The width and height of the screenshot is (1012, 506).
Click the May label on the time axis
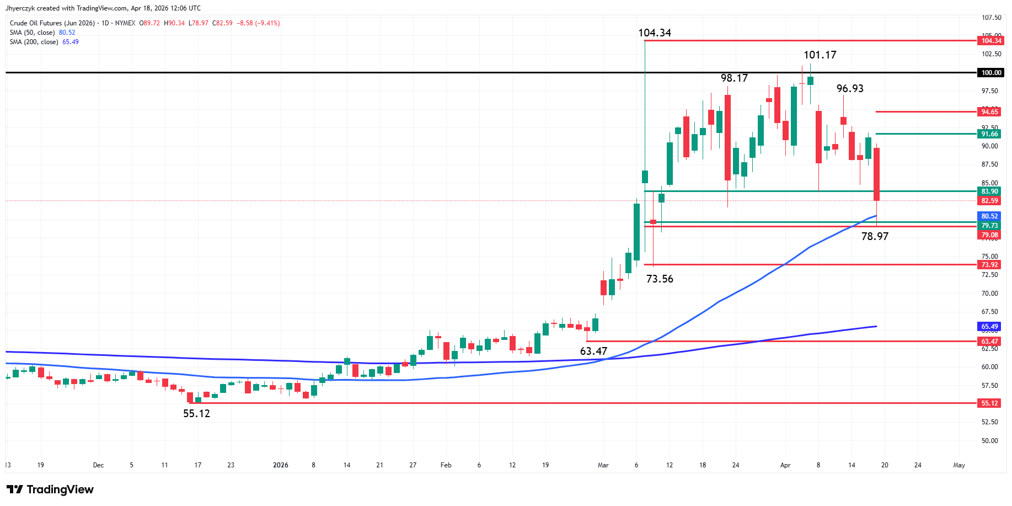[959, 465]
